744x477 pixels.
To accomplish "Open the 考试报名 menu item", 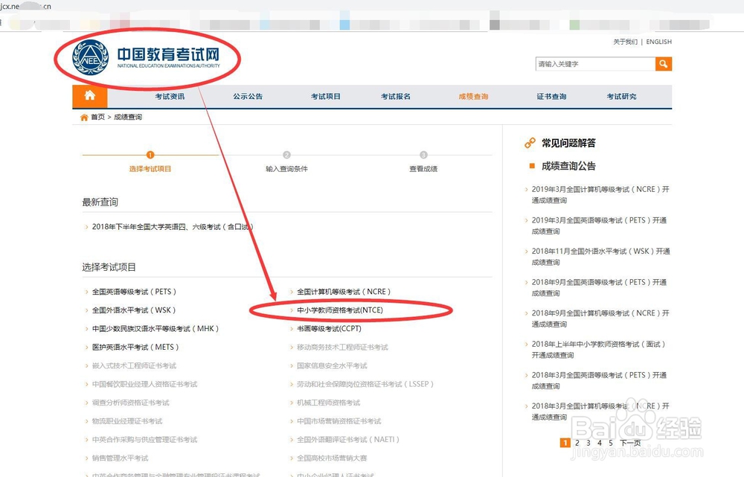I will click(396, 96).
